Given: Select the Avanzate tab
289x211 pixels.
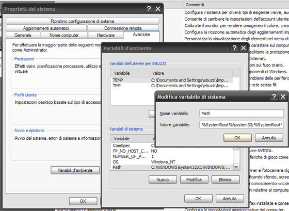Looking at the screenshot, I should click(141, 35).
